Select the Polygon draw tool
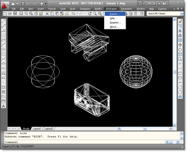This screenshot has width=187, height=152. (x=3, y=35)
